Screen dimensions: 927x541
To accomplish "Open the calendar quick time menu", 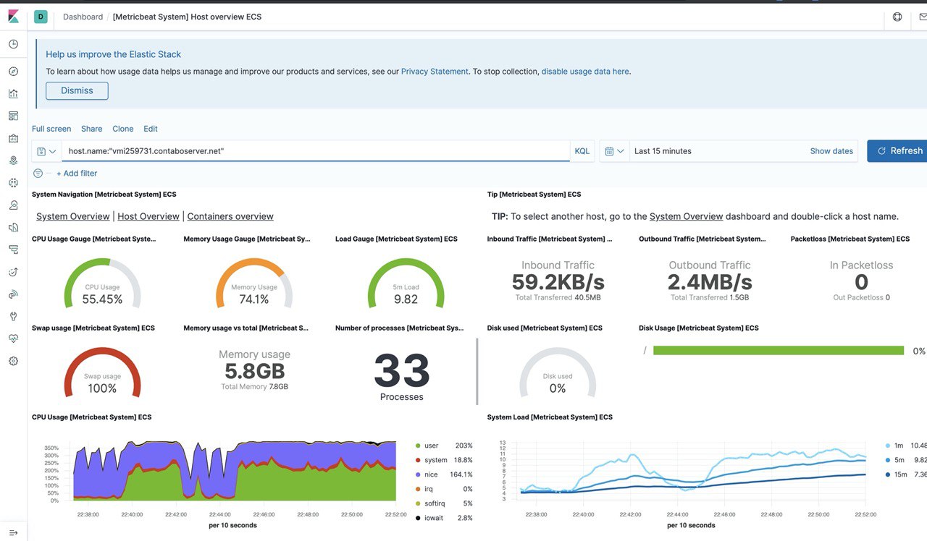I will pyautogui.click(x=614, y=151).
